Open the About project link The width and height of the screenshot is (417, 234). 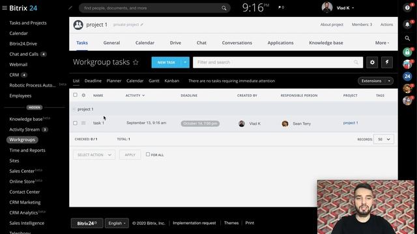tap(332, 25)
